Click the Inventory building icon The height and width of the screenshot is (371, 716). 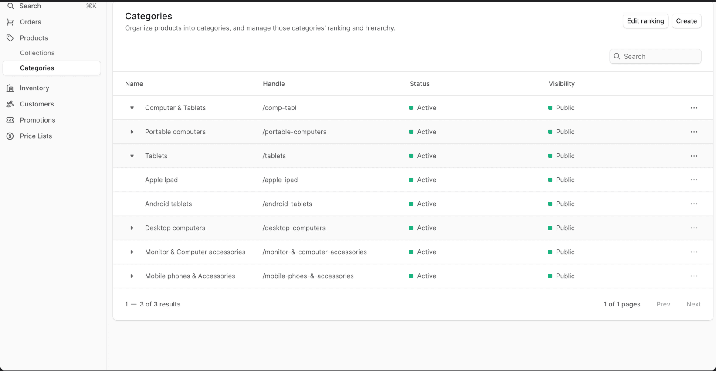tap(10, 88)
